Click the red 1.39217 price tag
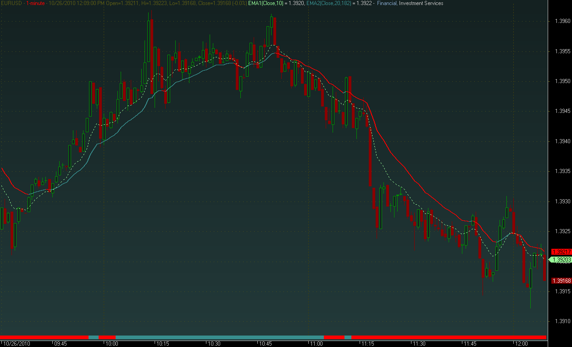This screenshot has width=572, height=347. point(561,252)
